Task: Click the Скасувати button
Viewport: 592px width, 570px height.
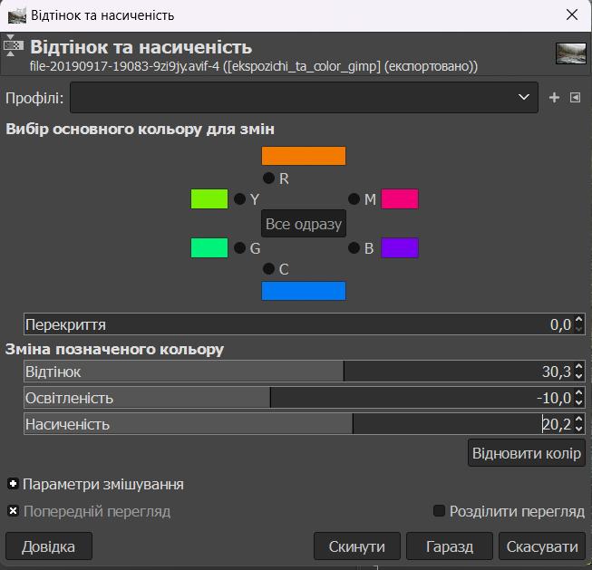Action: (542, 546)
